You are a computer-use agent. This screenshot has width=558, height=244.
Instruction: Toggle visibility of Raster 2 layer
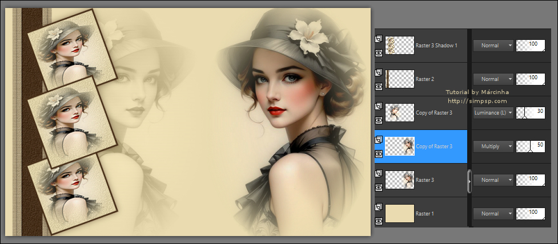click(378, 87)
